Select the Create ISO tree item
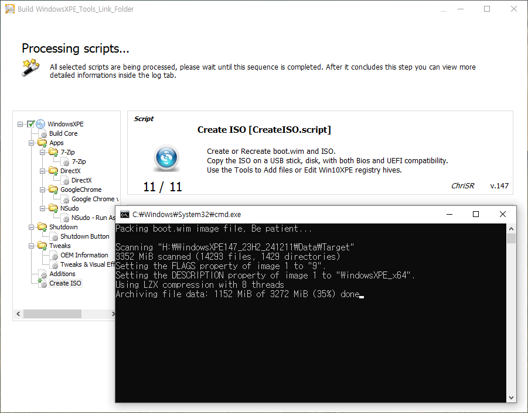 (65, 283)
